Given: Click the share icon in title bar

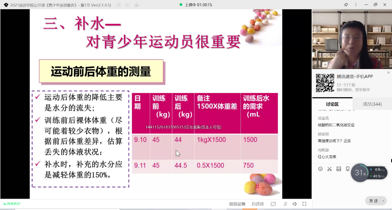Looking at the screenshot, I should click(x=127, y=5).
